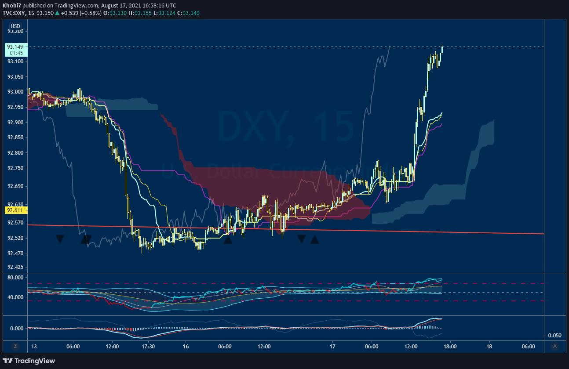Click the 93.000 price axis label
This screenshot has width=569, height=369.
coord(15,92)
